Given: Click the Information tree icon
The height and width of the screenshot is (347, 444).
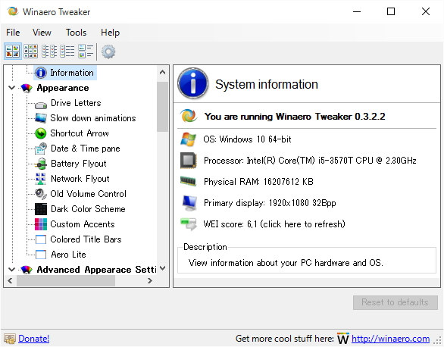Looking at the screenshot, I should tap(41, 73).
